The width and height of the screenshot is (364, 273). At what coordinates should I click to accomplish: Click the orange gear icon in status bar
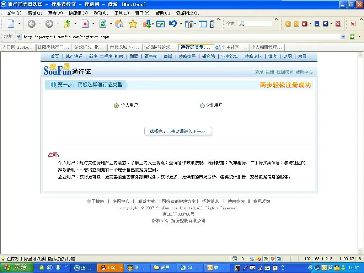[x=273, y=259]
